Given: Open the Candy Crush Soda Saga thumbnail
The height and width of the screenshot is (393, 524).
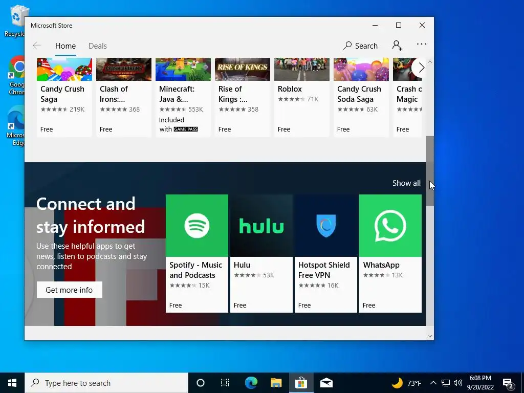Looking at the screenshot, I should (361, 69).
